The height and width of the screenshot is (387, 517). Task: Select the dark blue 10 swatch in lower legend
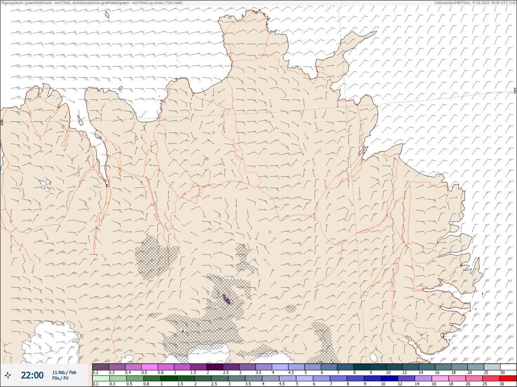pos(389,379)
